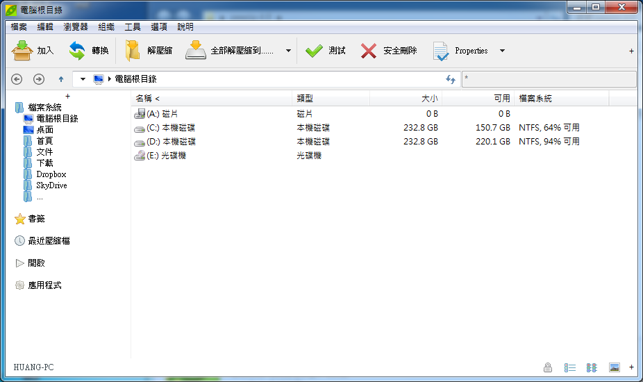Select the (A:) 磁片 drive row
Screen dimensions: 643x382
point(384,114)
